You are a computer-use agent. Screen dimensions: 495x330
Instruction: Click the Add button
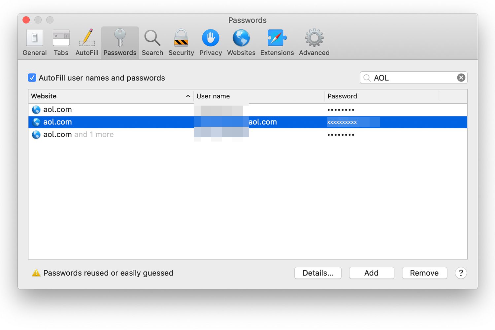372,273
